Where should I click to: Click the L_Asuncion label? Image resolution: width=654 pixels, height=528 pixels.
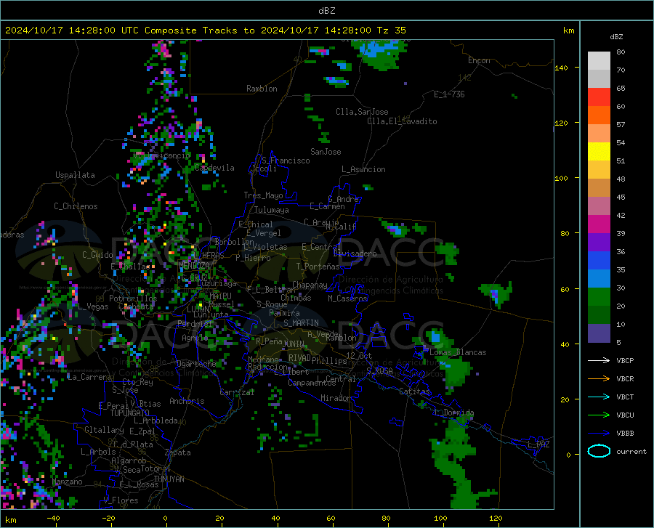click(363, 169)
